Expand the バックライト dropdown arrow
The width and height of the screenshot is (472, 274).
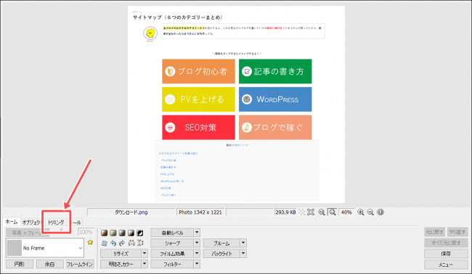coord(243,254)
